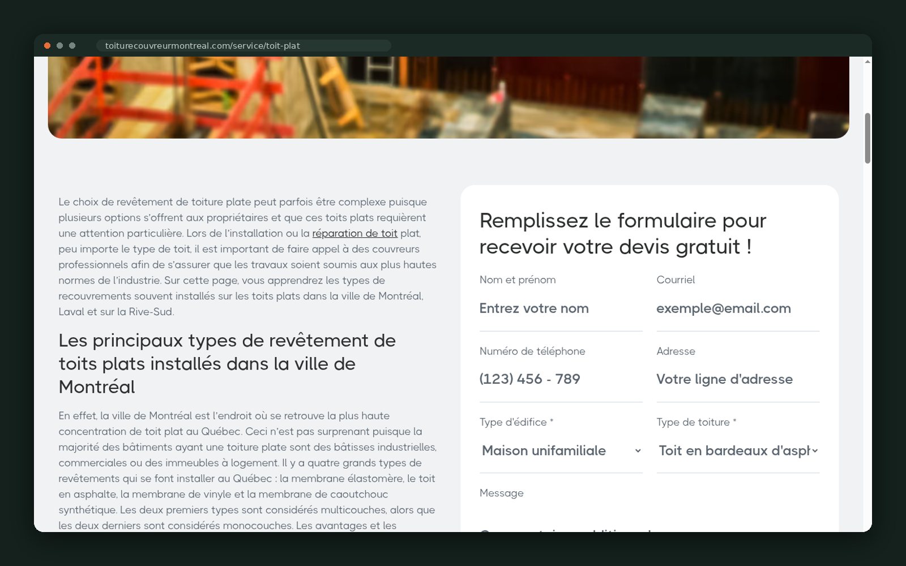The height and width of the screenshot is (566, 906).
Task: Click the Adresse input field
Action: pos(738,379)
